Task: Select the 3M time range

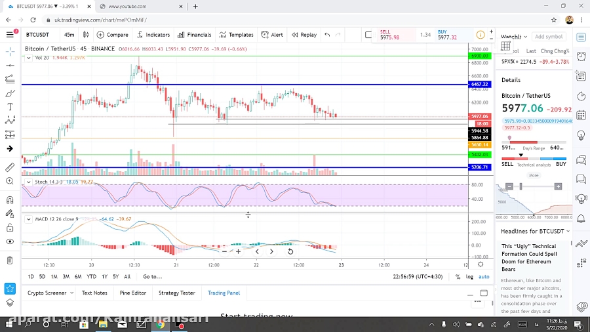Action: coord(66,277)
